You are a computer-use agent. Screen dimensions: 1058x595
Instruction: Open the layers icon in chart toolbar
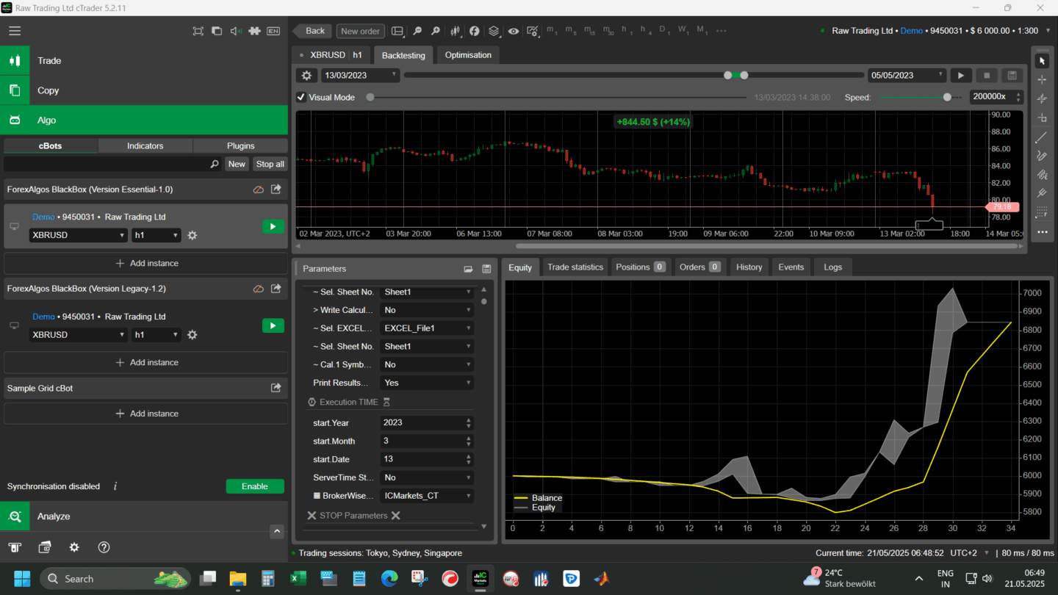pos(494,31)
